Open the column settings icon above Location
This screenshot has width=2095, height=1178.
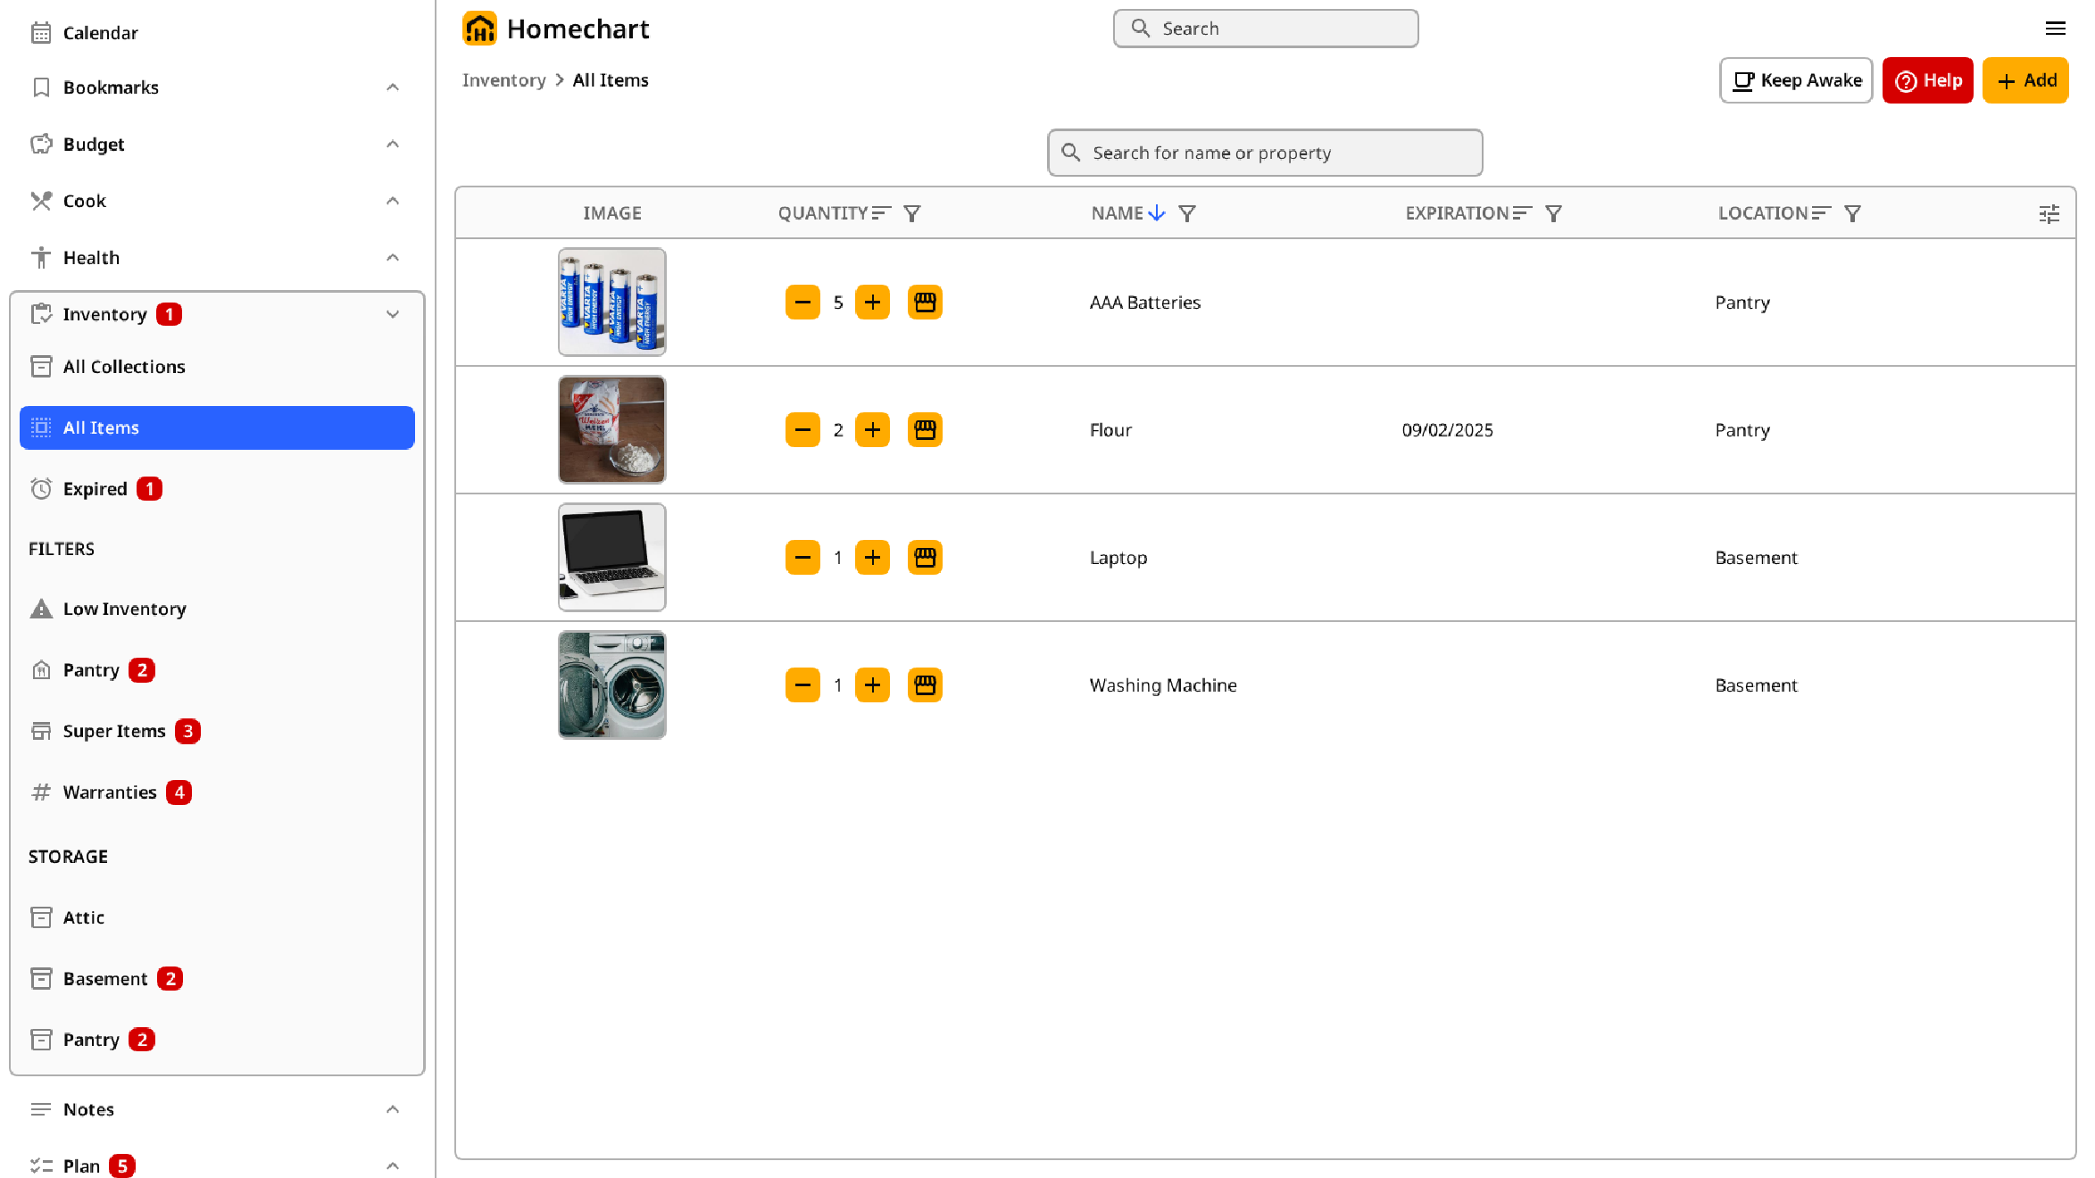(2049, 213)
